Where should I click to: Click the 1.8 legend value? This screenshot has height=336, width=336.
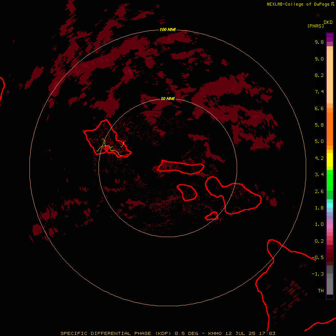[319, 208]
